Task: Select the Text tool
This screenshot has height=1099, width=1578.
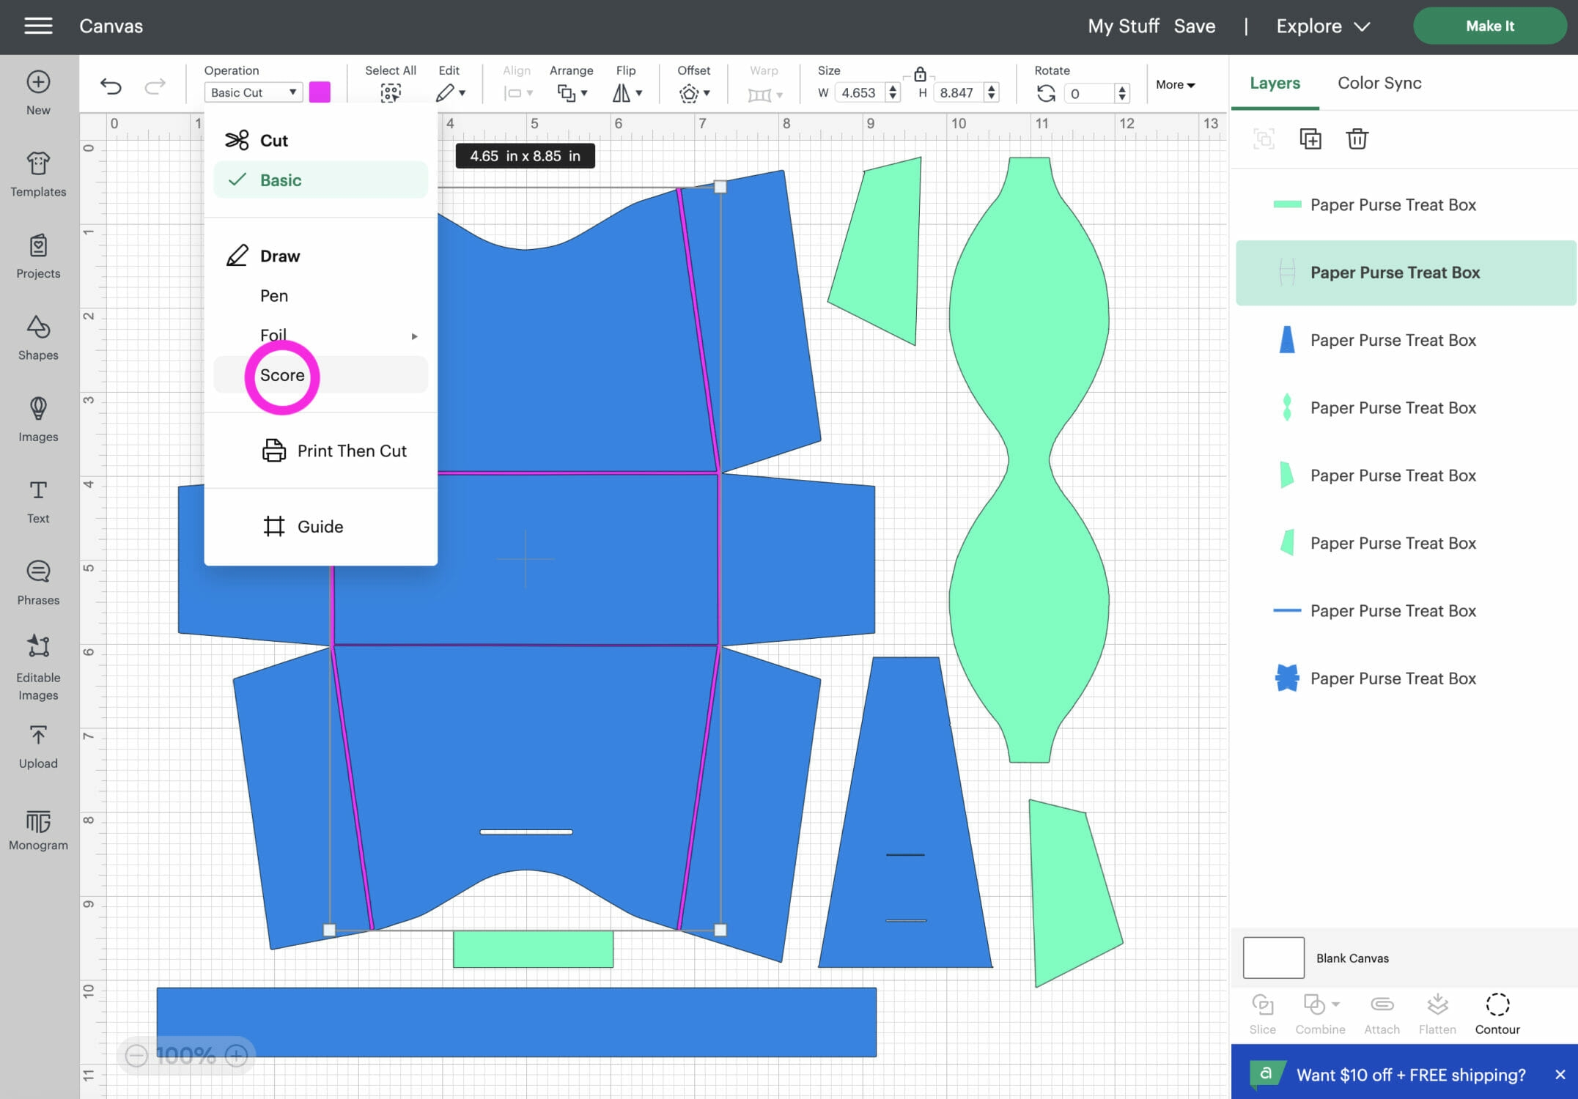Action: [x=37, y=499]
